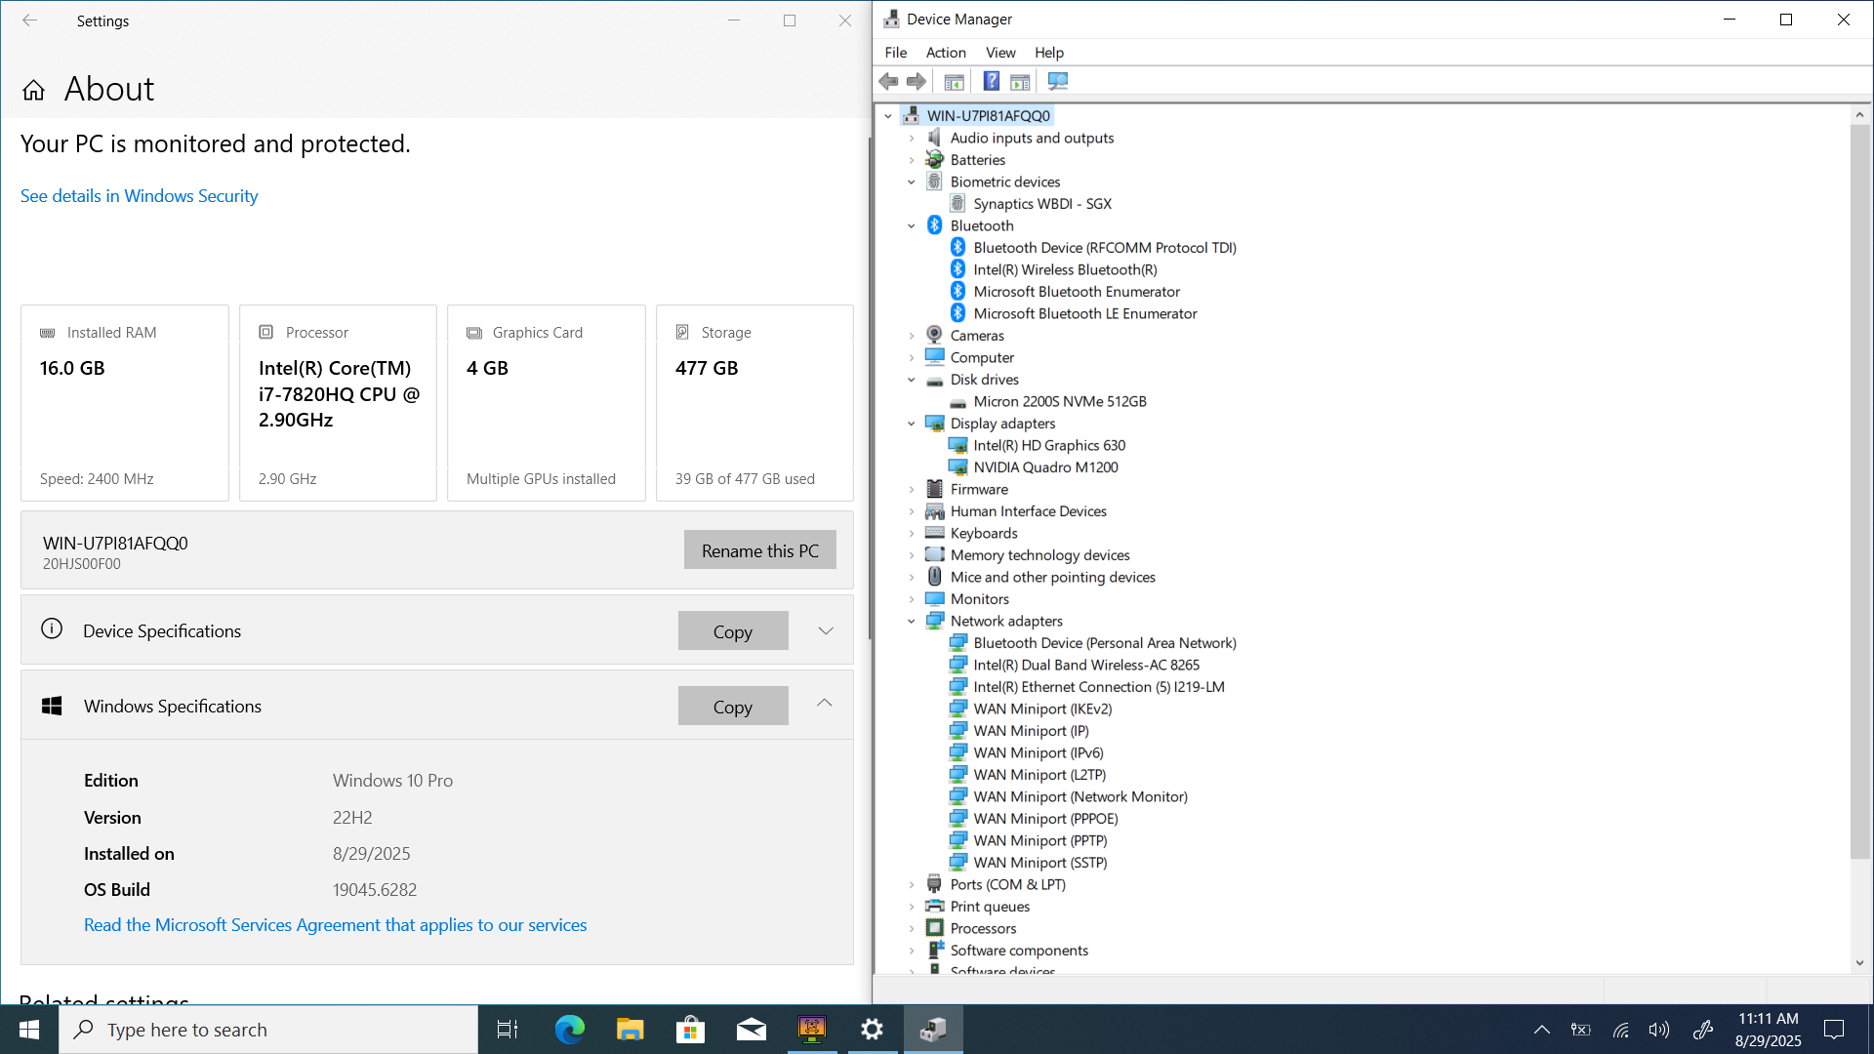This screenshot has height=1054, width=1874.
Task: Open Mail app from taskbar
Action: pos(751,1030)
